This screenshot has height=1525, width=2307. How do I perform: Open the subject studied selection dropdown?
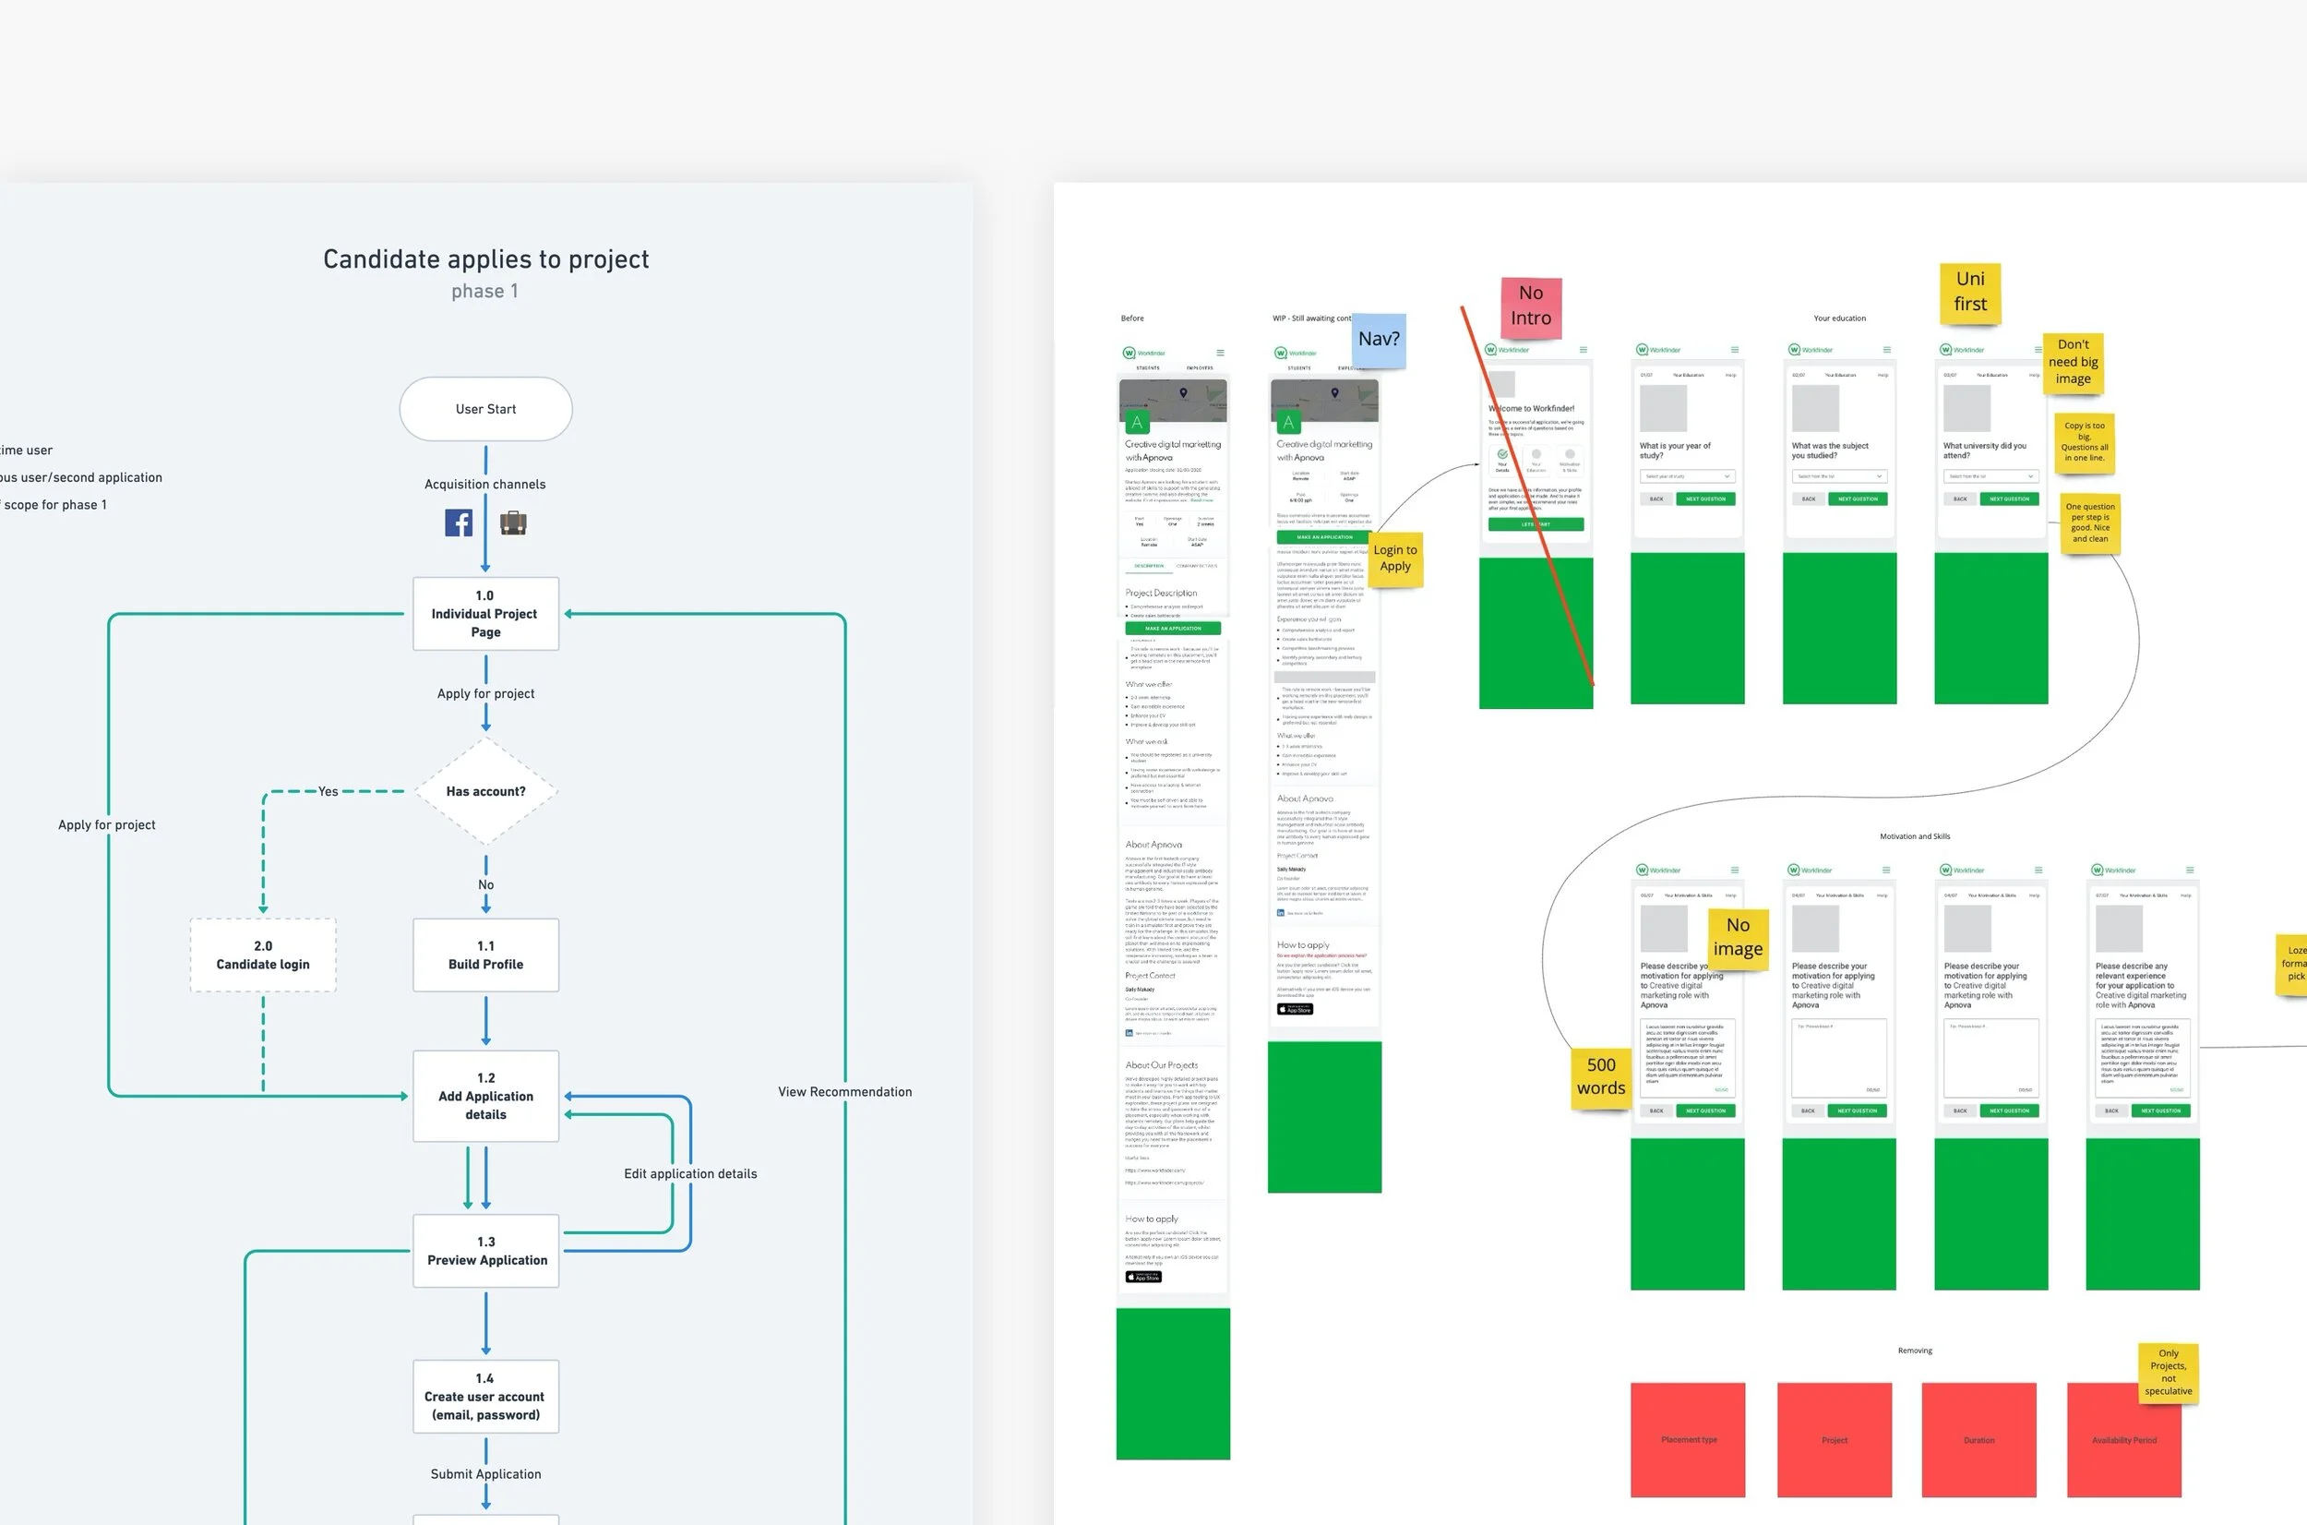tap(1840, 476)
